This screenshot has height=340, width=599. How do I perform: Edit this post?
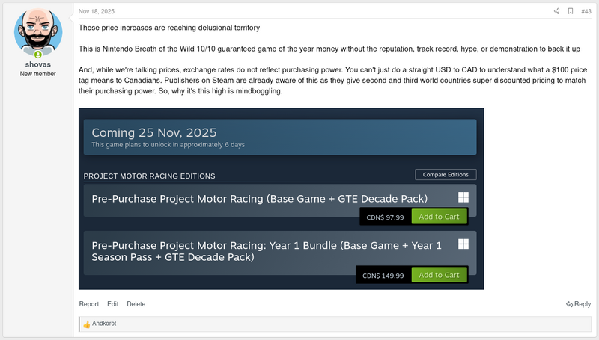tap(113, 304)
